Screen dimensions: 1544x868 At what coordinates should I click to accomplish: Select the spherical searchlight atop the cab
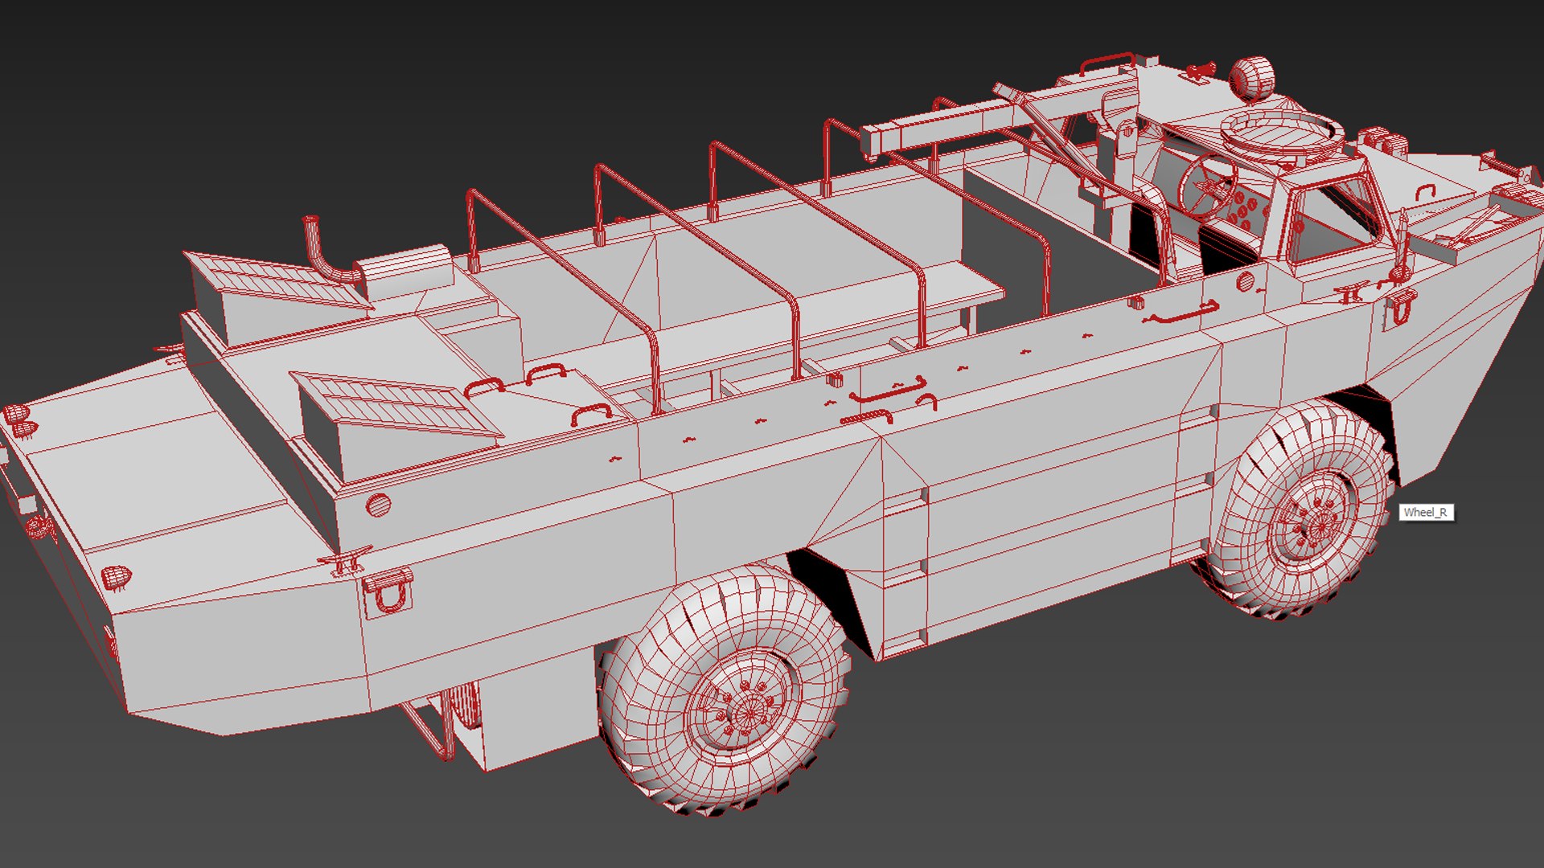point(1253,79)
